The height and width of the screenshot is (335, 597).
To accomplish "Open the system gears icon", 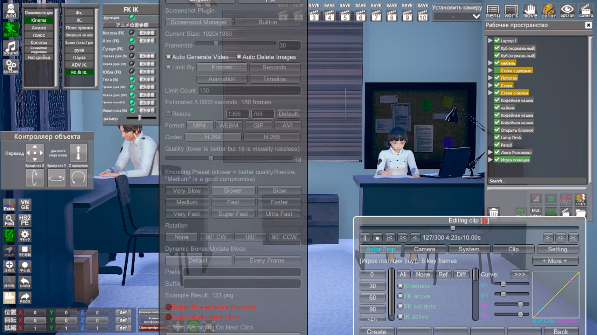I will click(10, 67).
